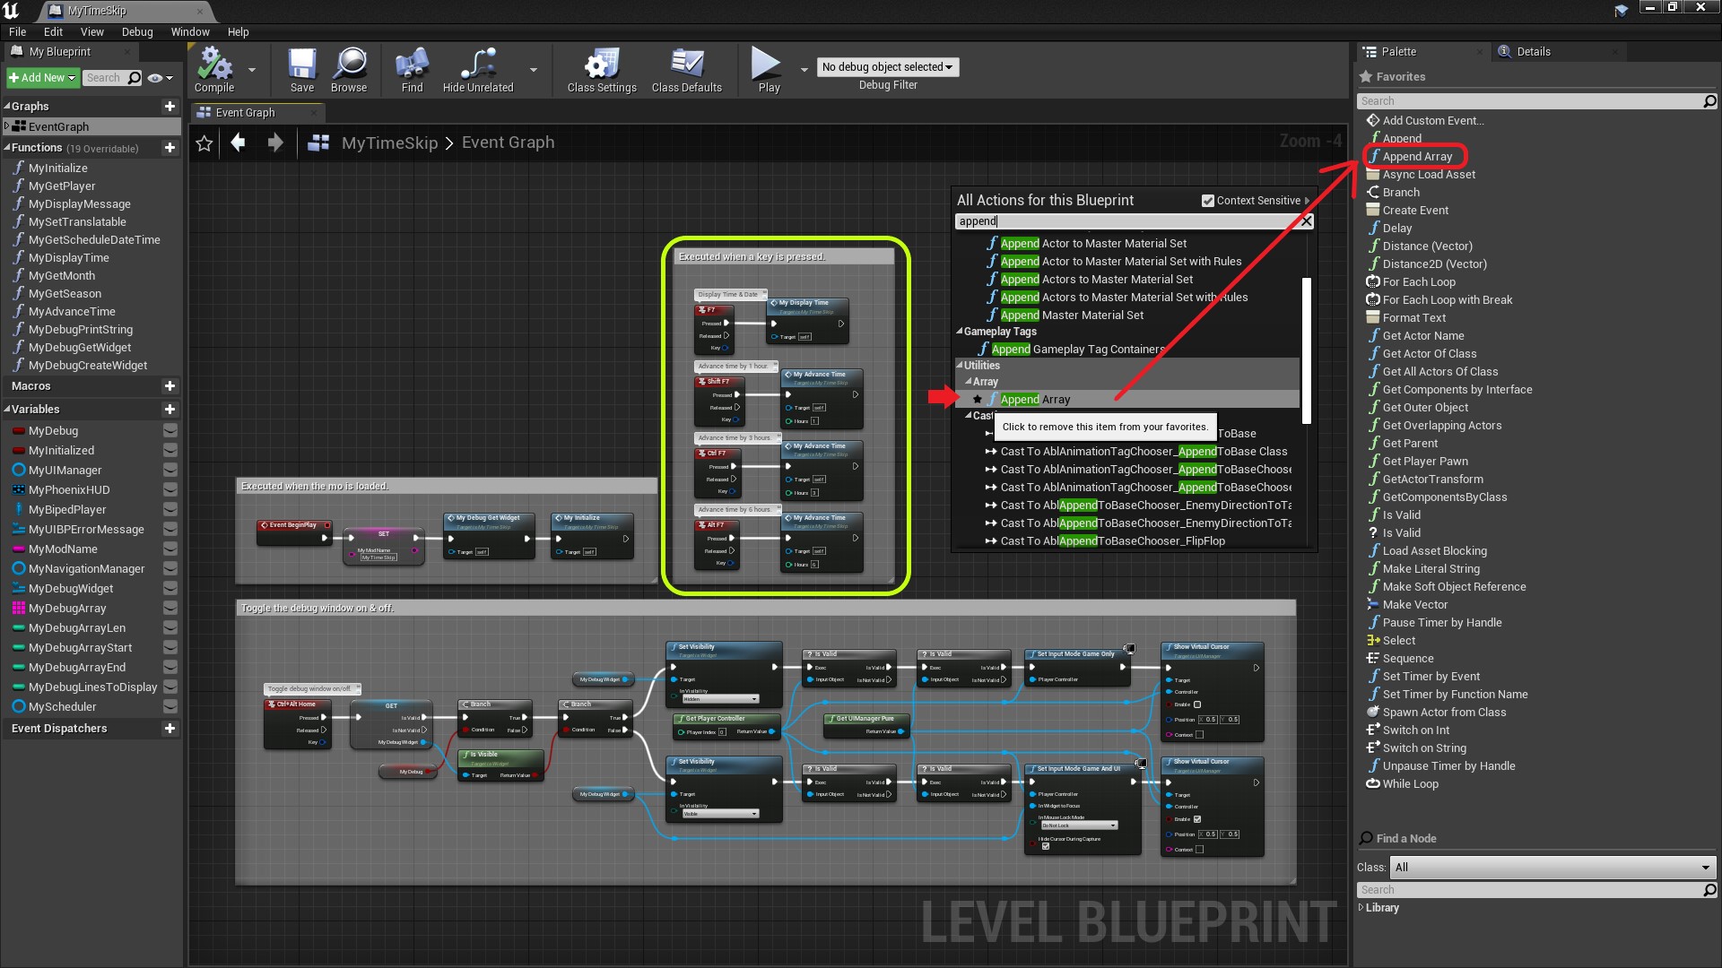The image size is (1722, 968).
Task: Select EventGraph in Graphs list
Action: click(58, 126)
